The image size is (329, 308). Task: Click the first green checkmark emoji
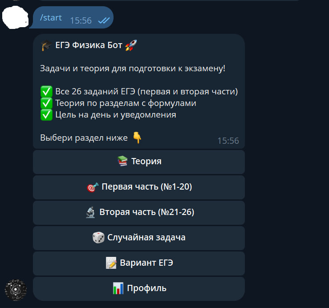click(x=46, y=92)
